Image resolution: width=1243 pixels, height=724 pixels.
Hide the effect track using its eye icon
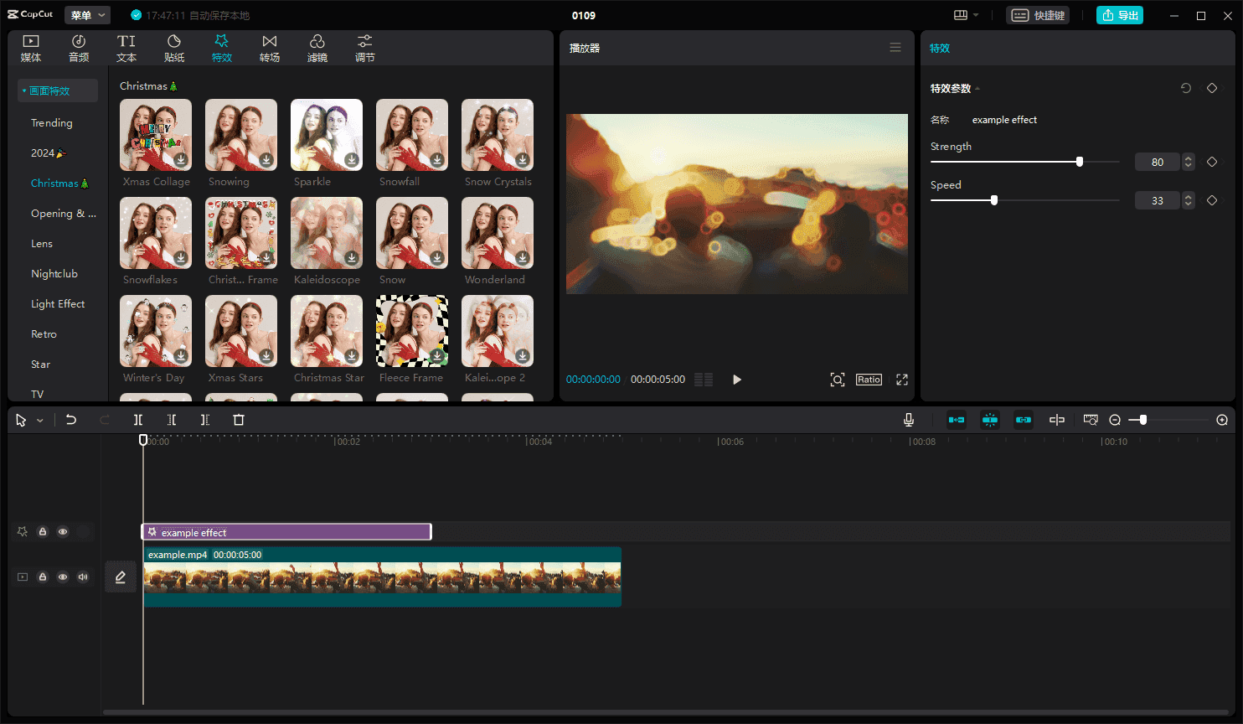click(63, 531)
